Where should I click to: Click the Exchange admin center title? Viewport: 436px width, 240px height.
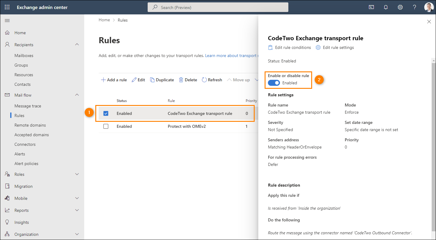(x=42, y=7)
